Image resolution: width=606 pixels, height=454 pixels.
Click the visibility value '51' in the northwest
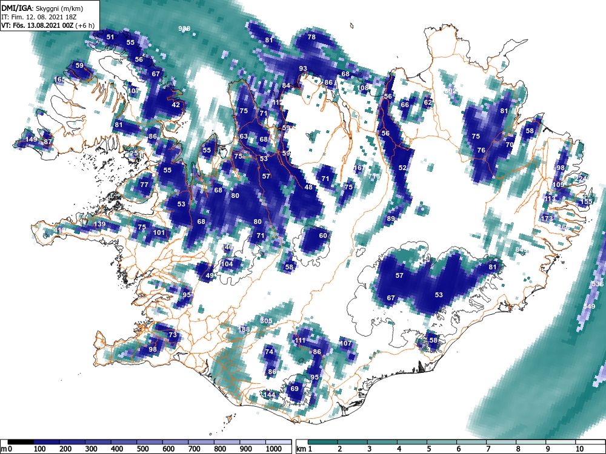[110, 37]
